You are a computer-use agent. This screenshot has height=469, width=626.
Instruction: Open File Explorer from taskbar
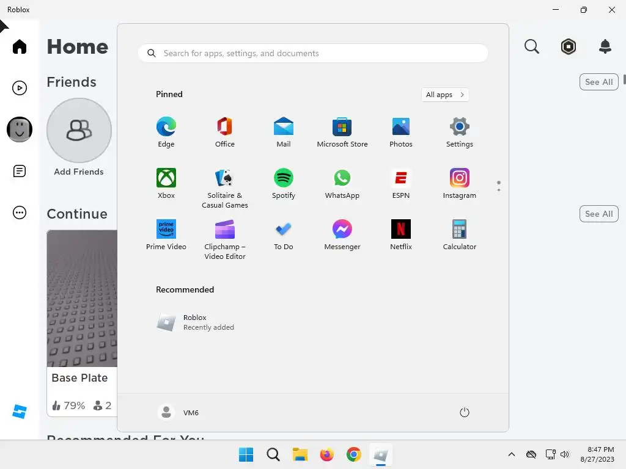click(x=300, y=454)
